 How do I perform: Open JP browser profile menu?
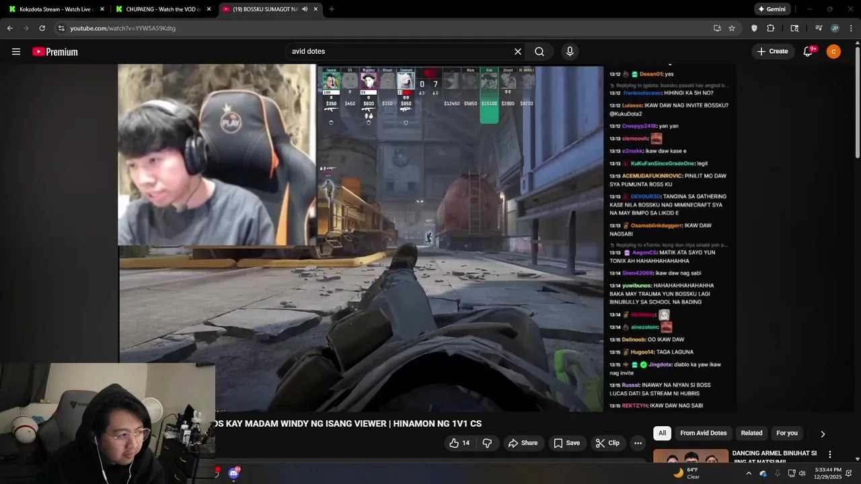(835, 28)
